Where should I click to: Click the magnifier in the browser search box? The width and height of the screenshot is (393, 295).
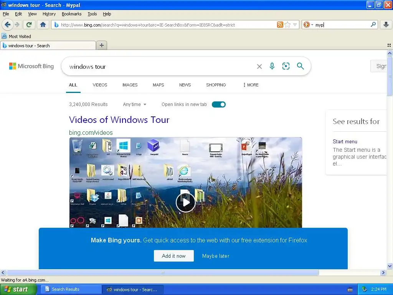point(373,25)
